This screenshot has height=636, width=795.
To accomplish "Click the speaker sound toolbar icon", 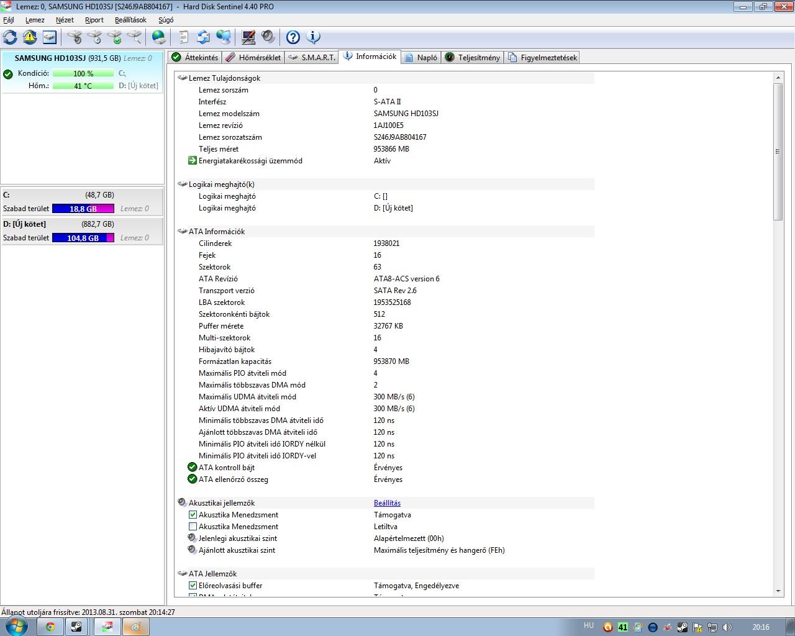I will point(268,37).
